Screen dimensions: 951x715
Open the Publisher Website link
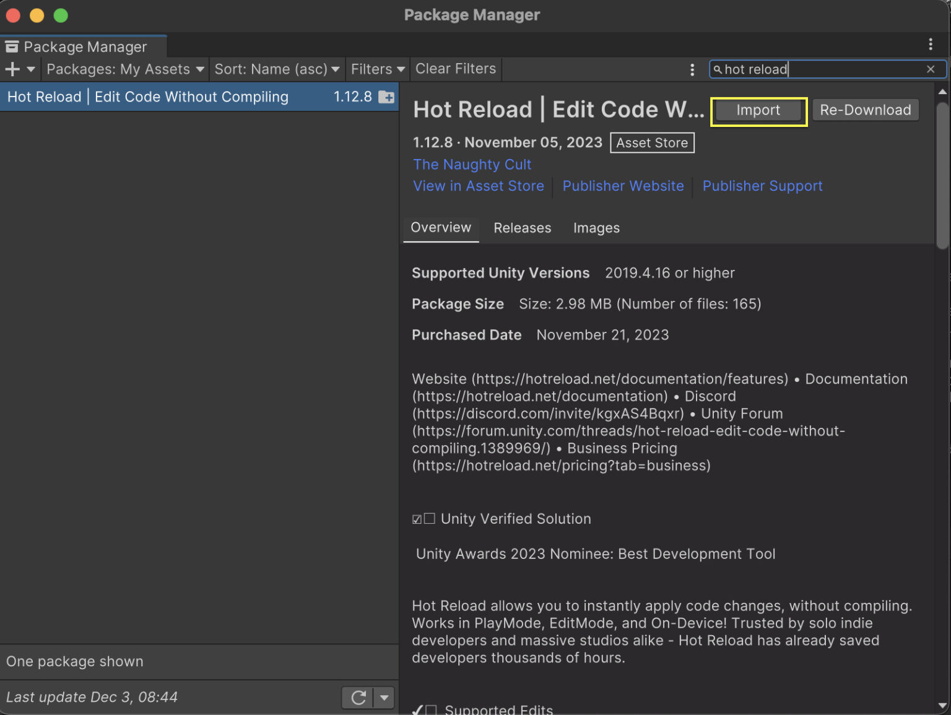pyautogui.click(x=623, y=186)
